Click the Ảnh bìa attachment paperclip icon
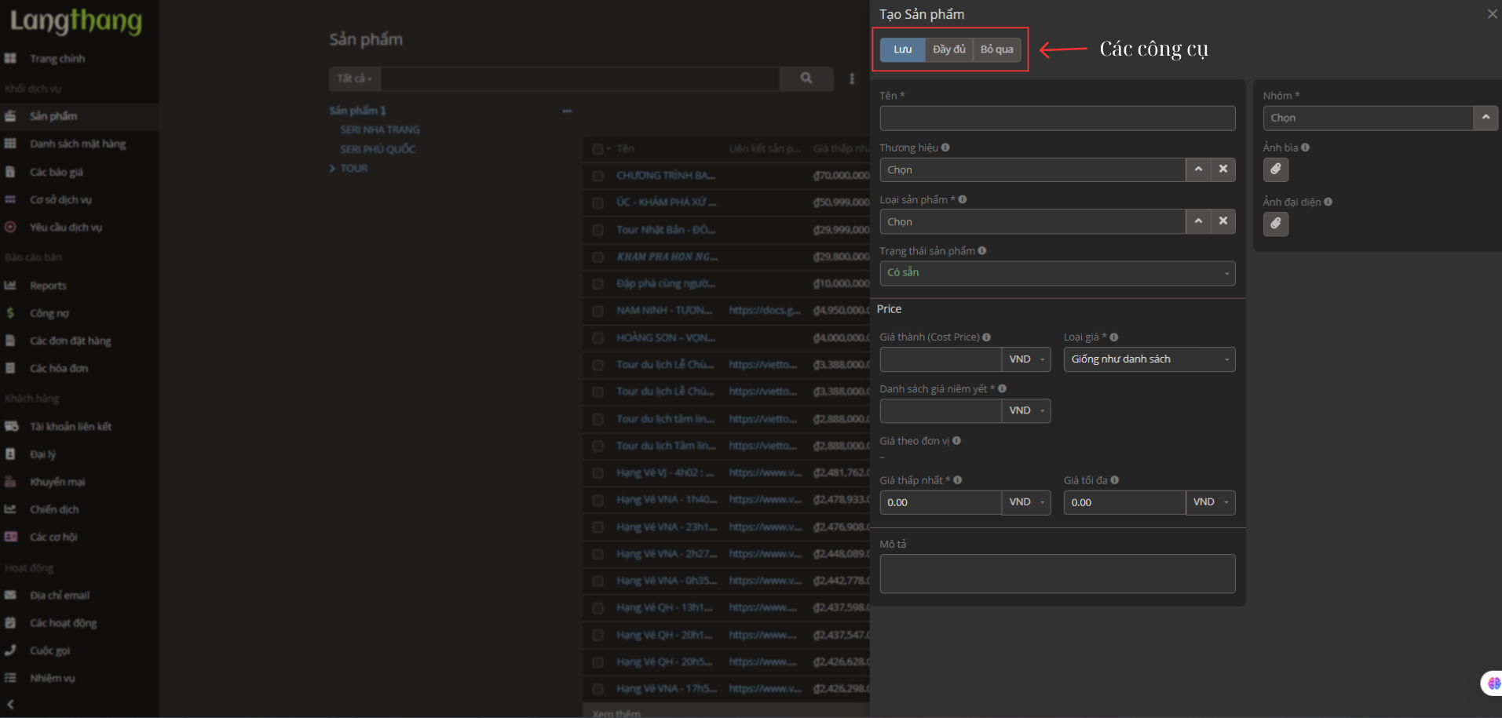1502x718 pixels. pos(1275,169)
